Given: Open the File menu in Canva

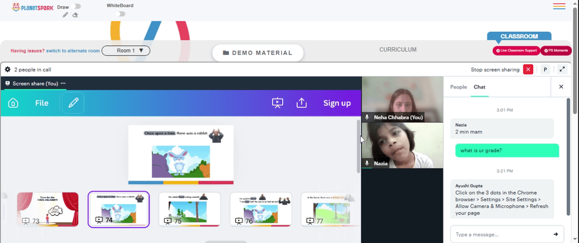Looking at the screenshot, I should pos(42,103).
